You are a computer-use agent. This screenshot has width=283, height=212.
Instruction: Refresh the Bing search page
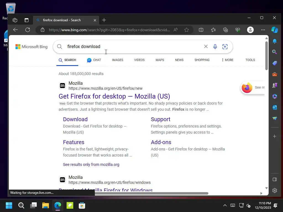tap(28, 30)
